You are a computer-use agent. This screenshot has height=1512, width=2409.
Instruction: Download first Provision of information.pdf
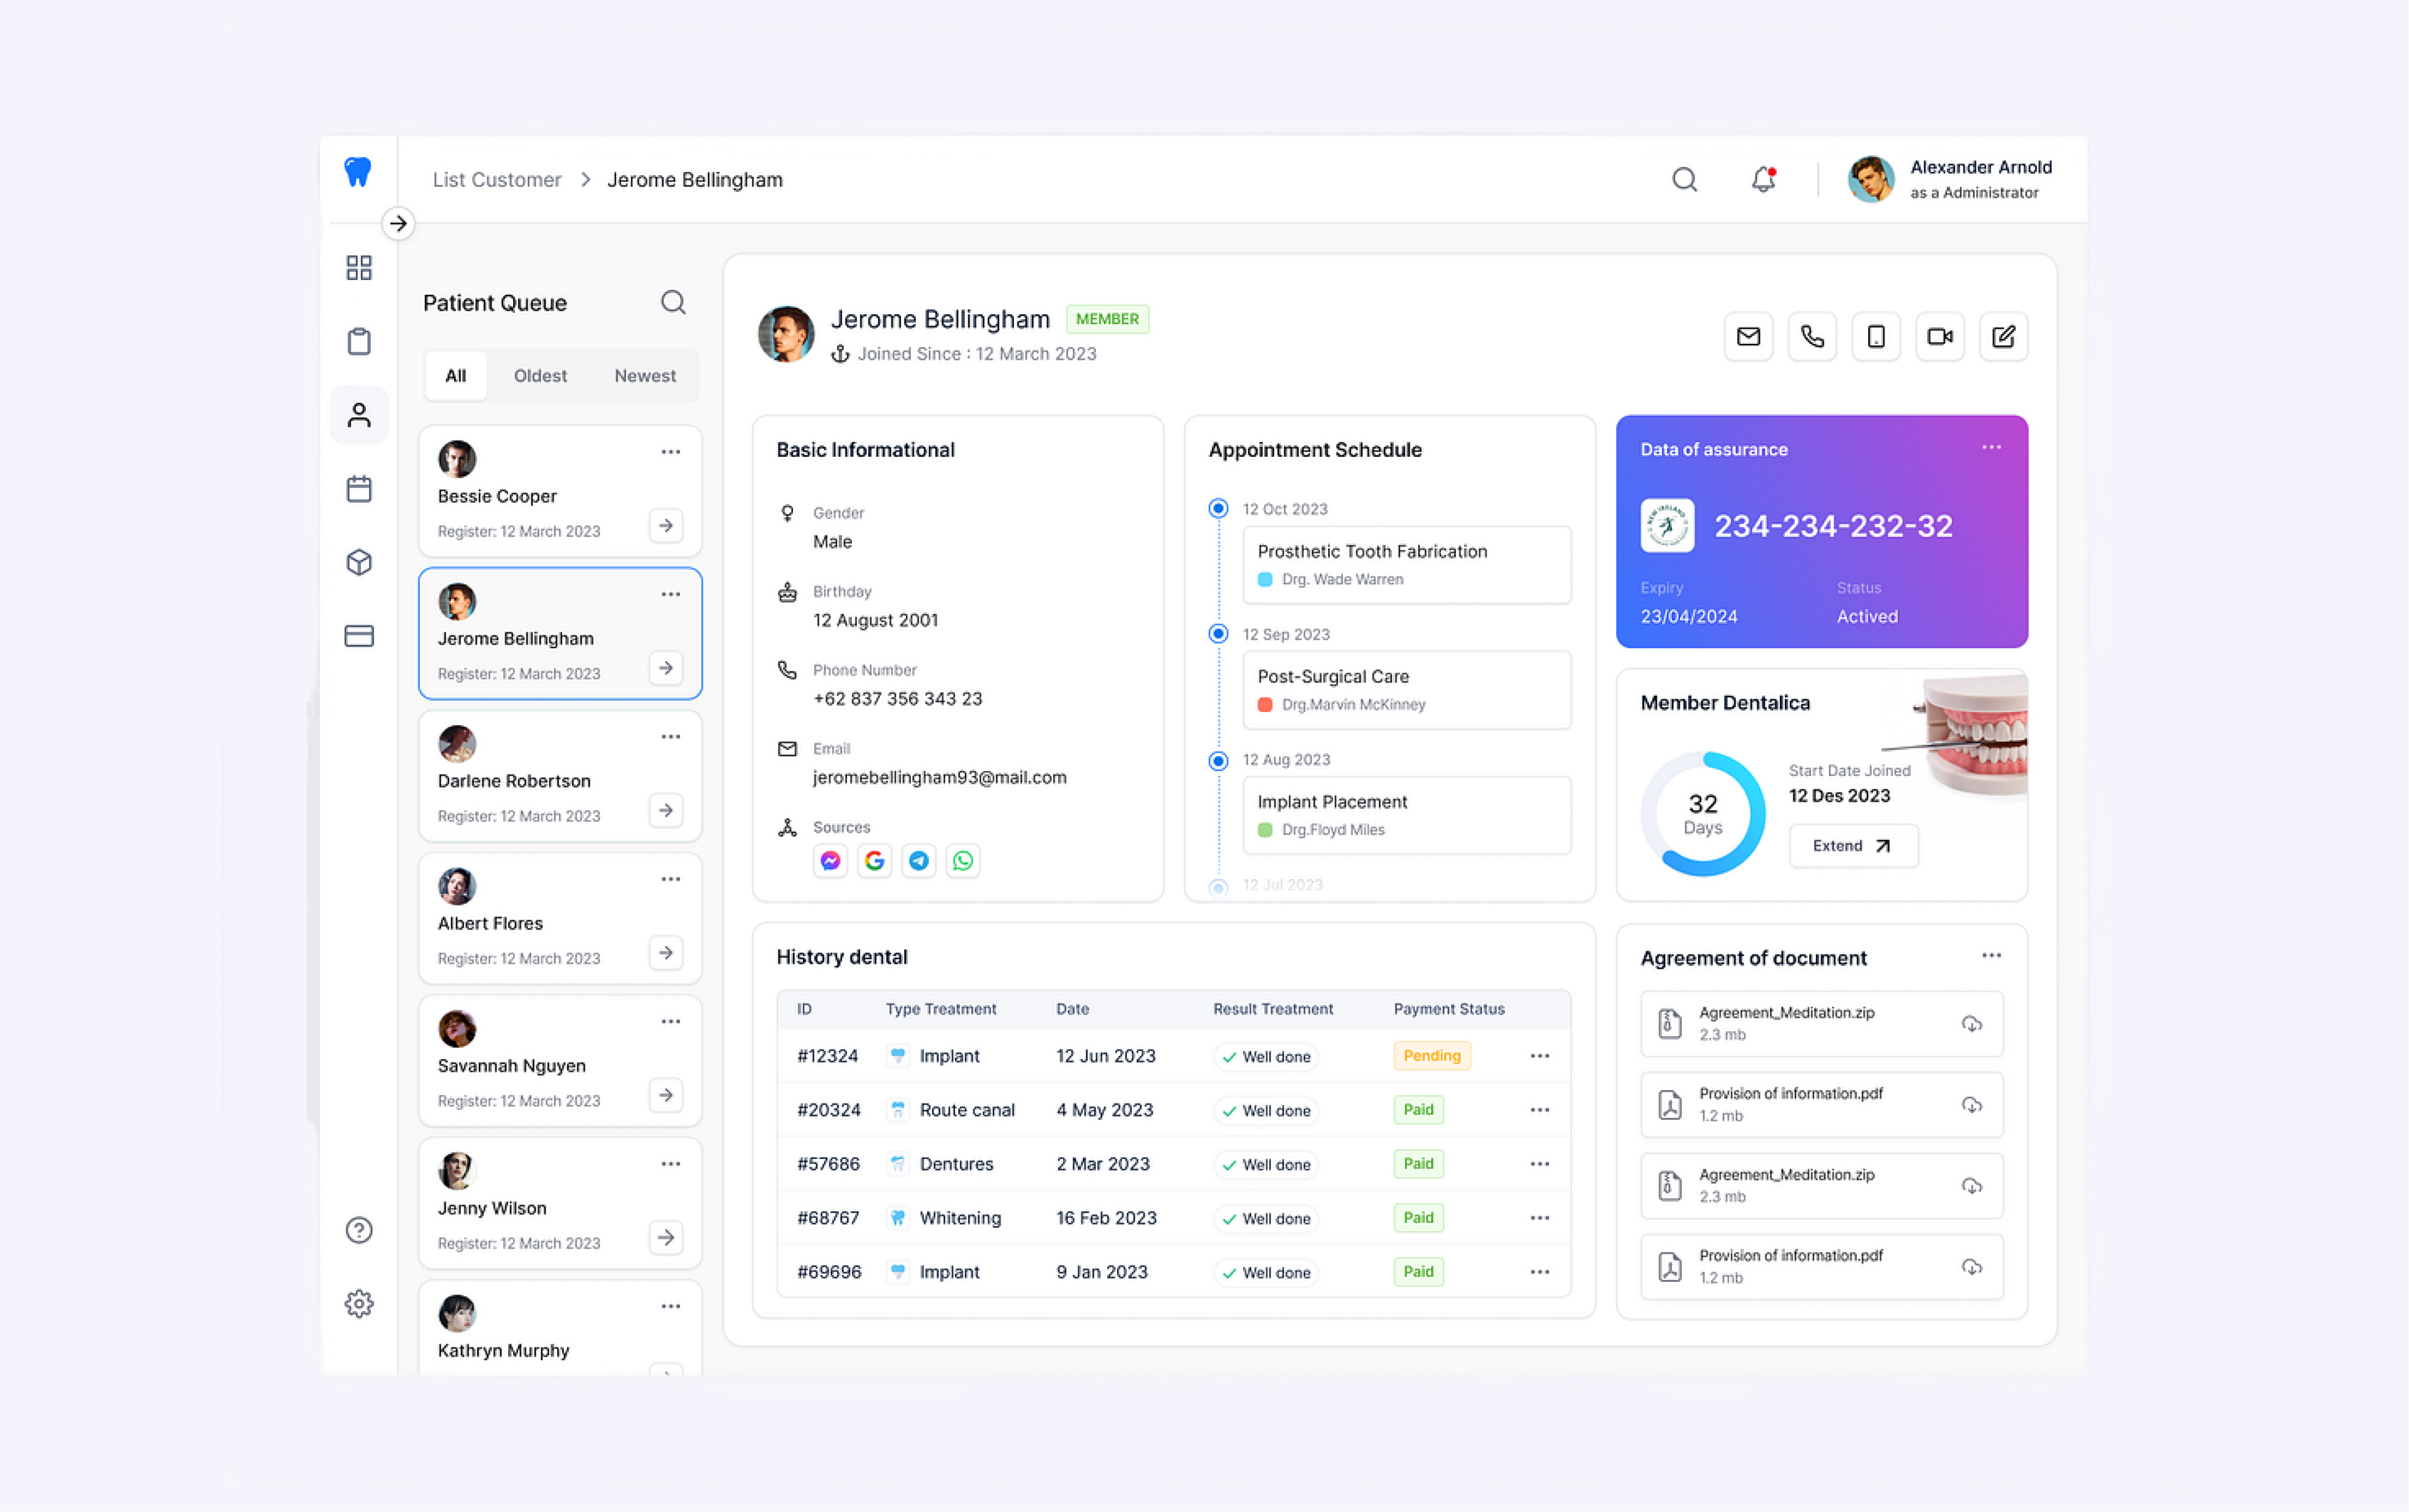pyautogui.click(x=1972, y=1105)
